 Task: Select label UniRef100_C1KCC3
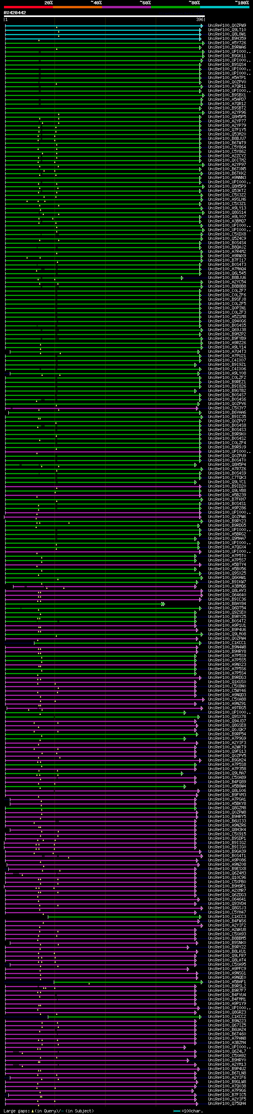click(x=227, y=917)
